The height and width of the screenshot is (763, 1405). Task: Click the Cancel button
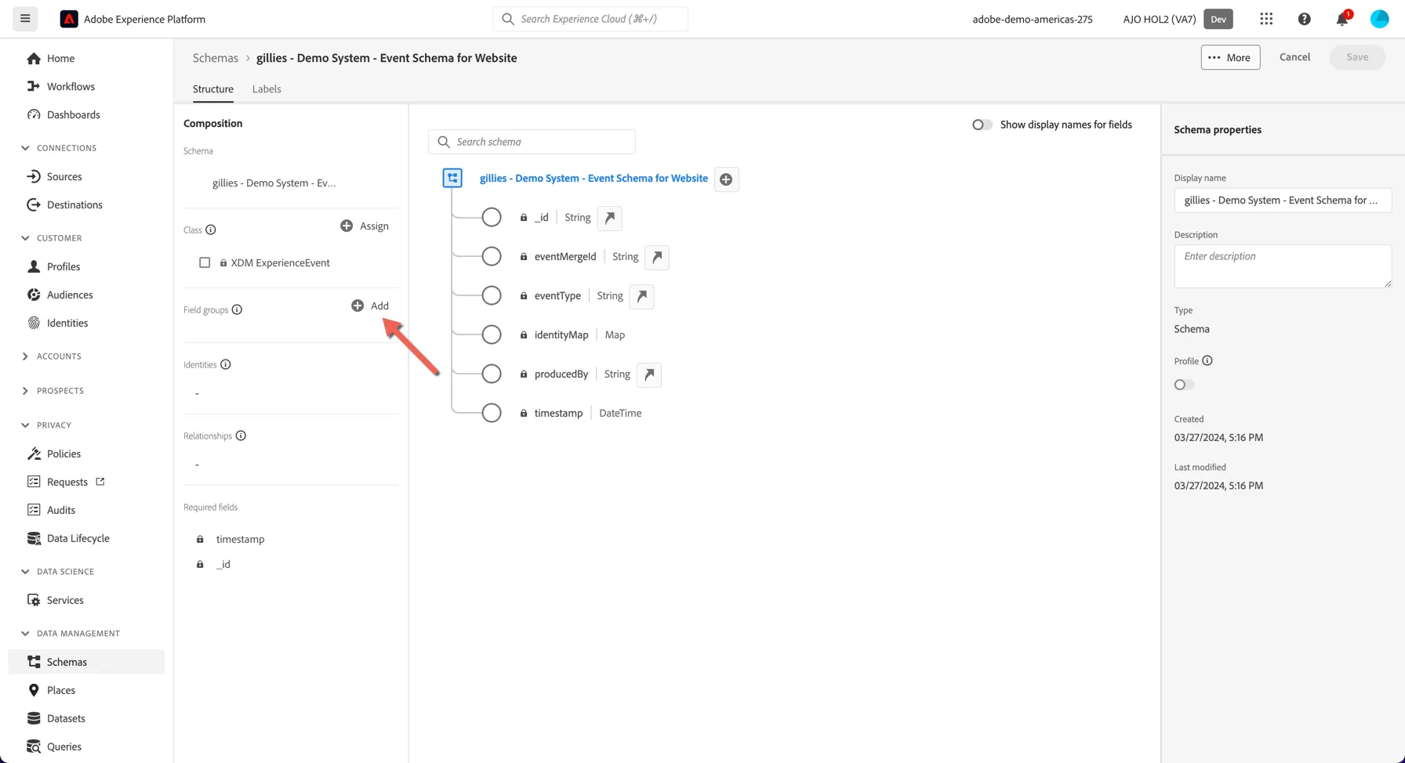pyautogui.click(x=1294, y=57)
